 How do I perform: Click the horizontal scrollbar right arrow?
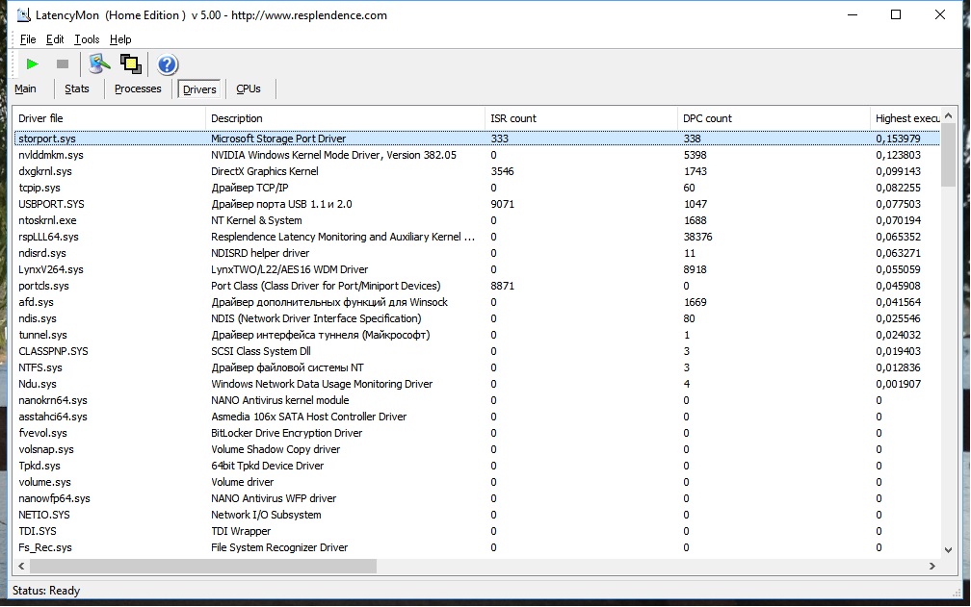(x=932, y=567)
